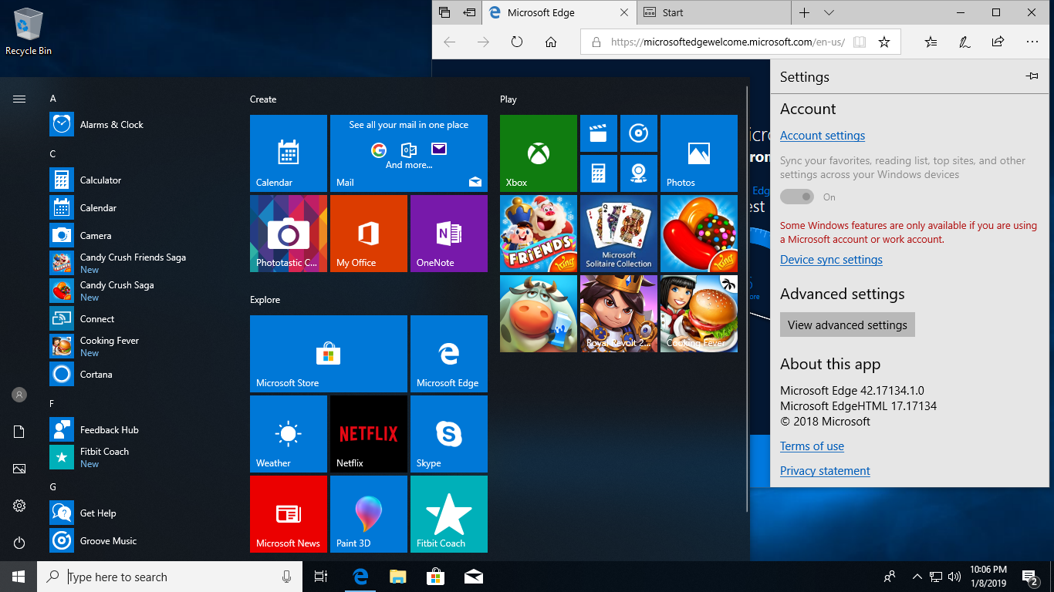Open the Photos tile
This screenshot has width=1054, height=592.
tap(699, 153)
